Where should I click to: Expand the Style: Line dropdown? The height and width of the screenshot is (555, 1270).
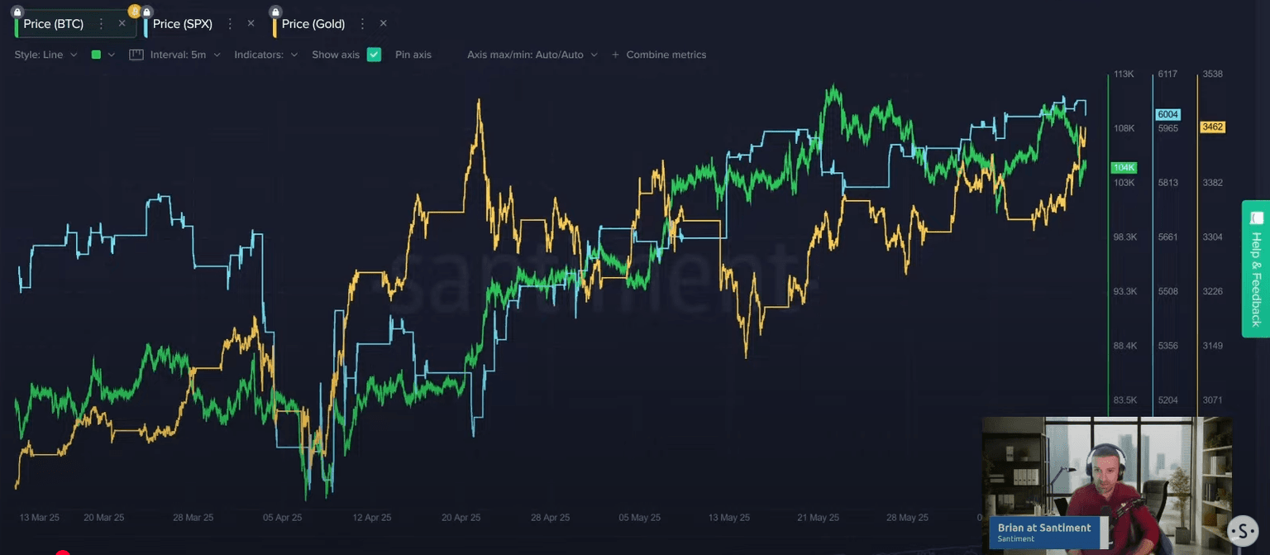tap(45, 55)
